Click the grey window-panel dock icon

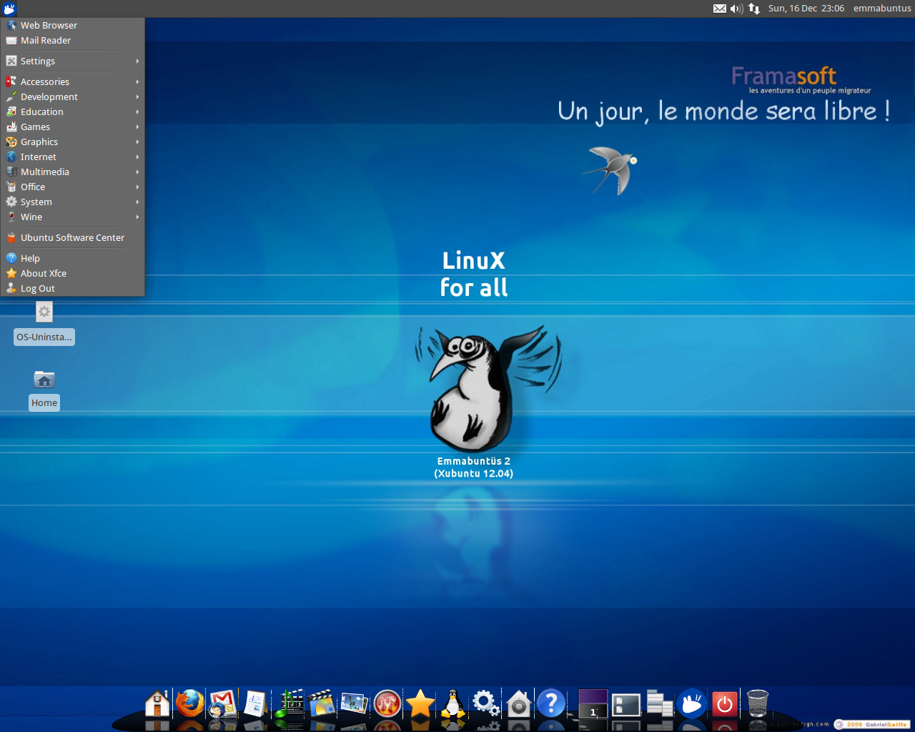[626, 705]
